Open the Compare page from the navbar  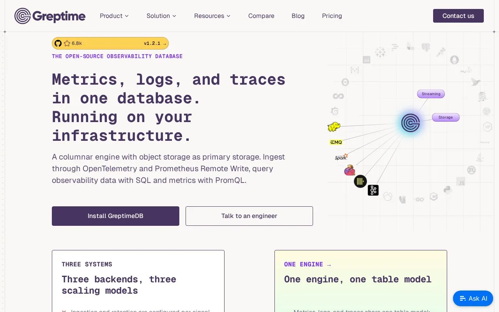261,16
